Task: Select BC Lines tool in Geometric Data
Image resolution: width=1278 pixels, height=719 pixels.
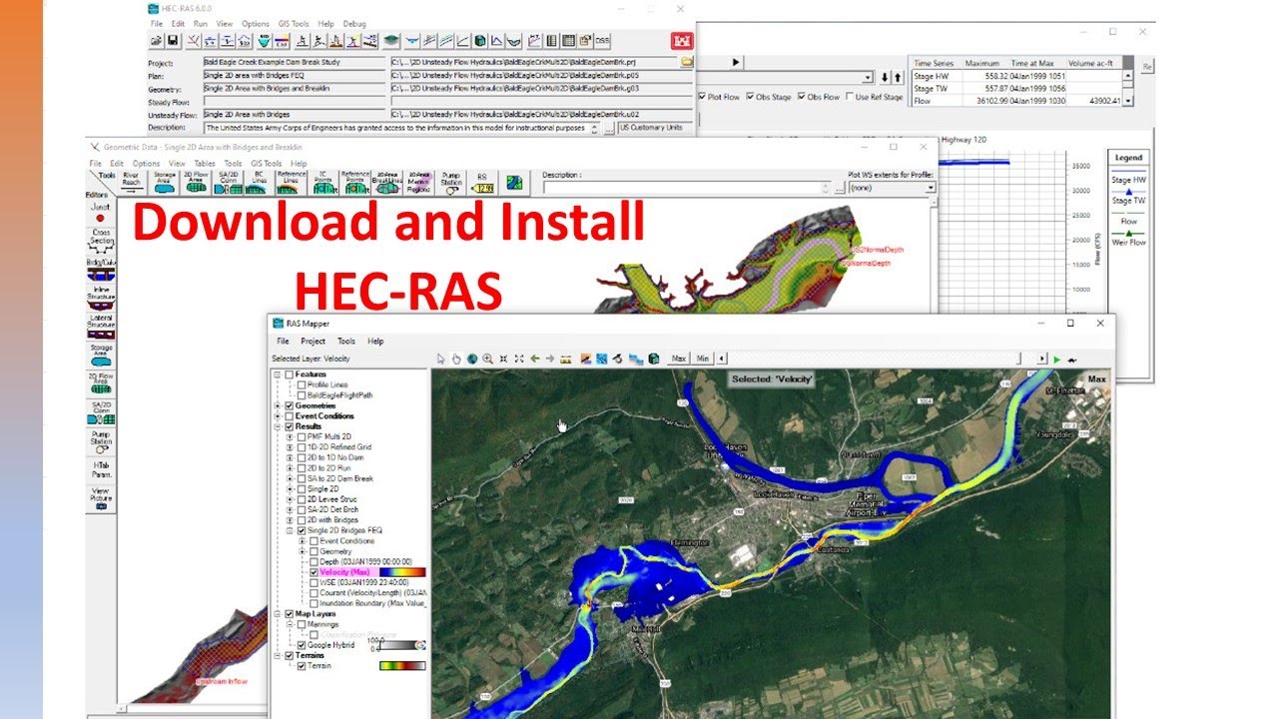Action: click(x=259, y=182)
